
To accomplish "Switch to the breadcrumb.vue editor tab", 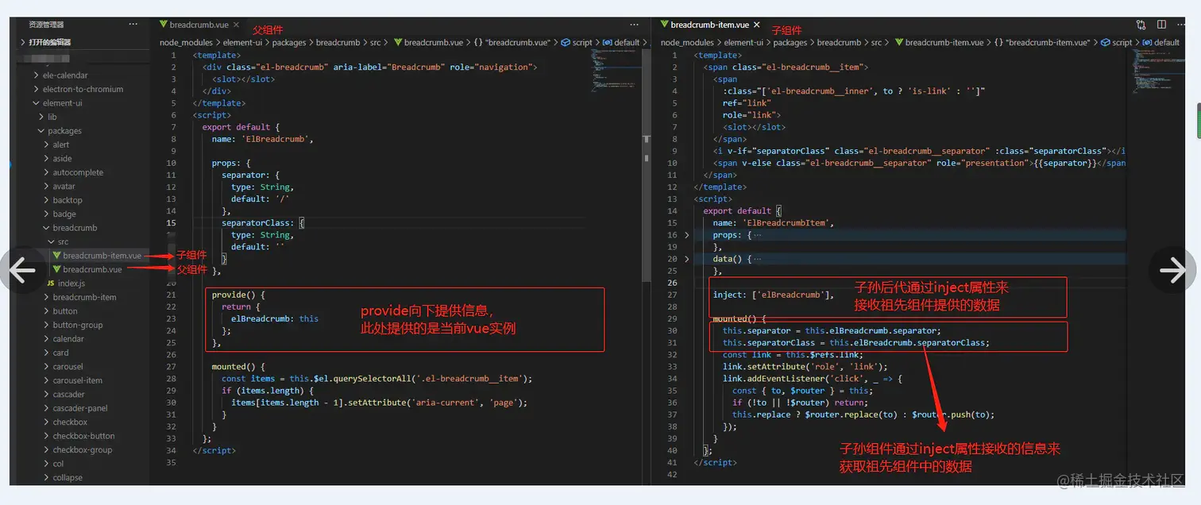I will pos(199,25).
